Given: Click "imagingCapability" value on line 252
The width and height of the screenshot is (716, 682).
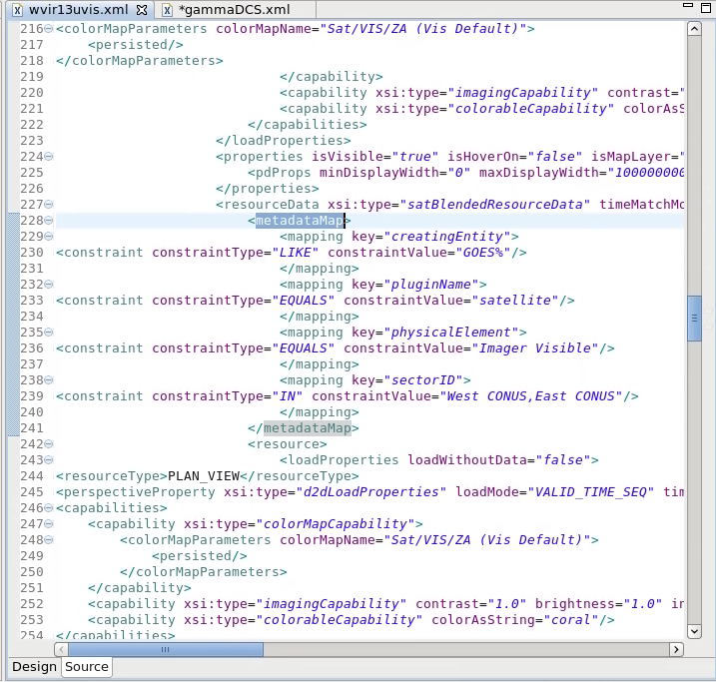Looking at the screenshot, I should [332, 604].
